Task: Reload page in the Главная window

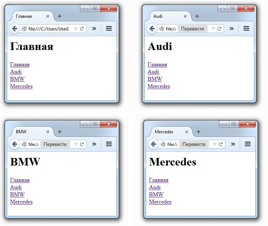Action: (82, 29)
